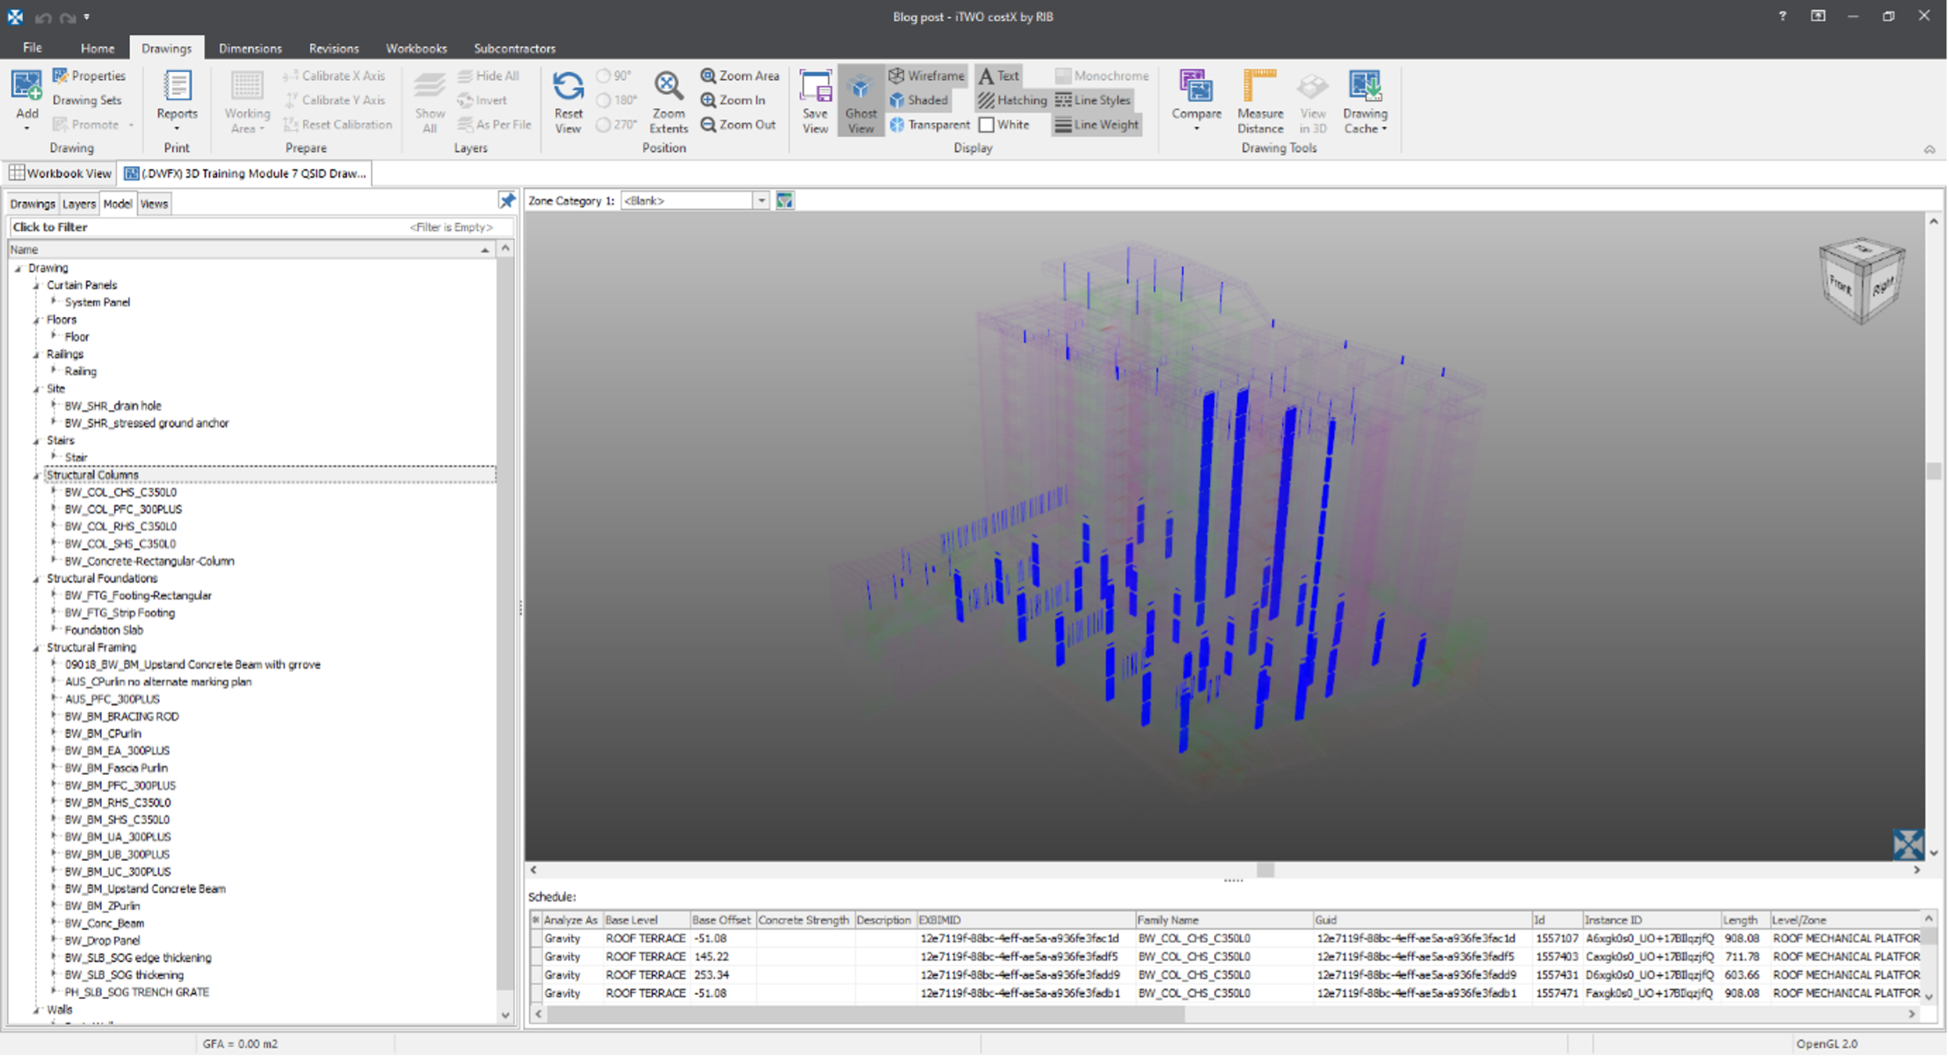The image size is (1949, 1057).
Task: Click the zone filter icon beside Zone Category
Action: coord(785,201)
